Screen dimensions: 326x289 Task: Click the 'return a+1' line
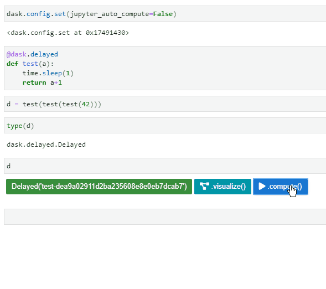click(x=42, y=82)
